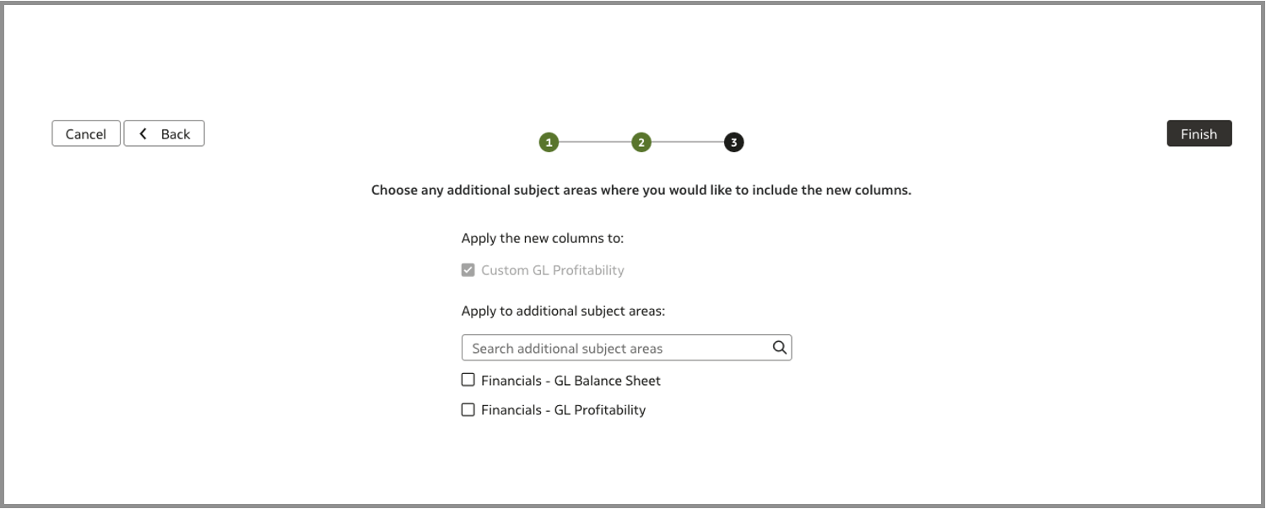This screenshot has height=509, width=1266.
Task: Tick the Financials - GL Balance Sheet checkbox
Action: tap(468, 380)
